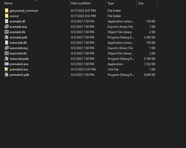The width and height of the screenshot is (186, 148).
Task: Select the example.exp file name
Action: click(x=18, y=27)
